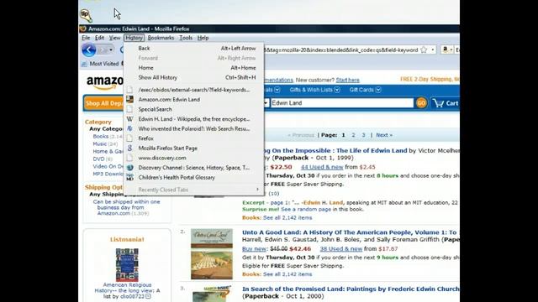Click Books category filter link
Image resolution: width=538 pixels, height=302 pixels.
101,136
